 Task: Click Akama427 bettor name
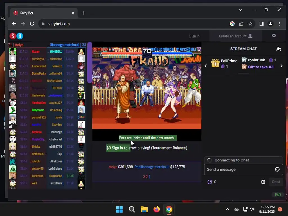[x=55, y=103]
